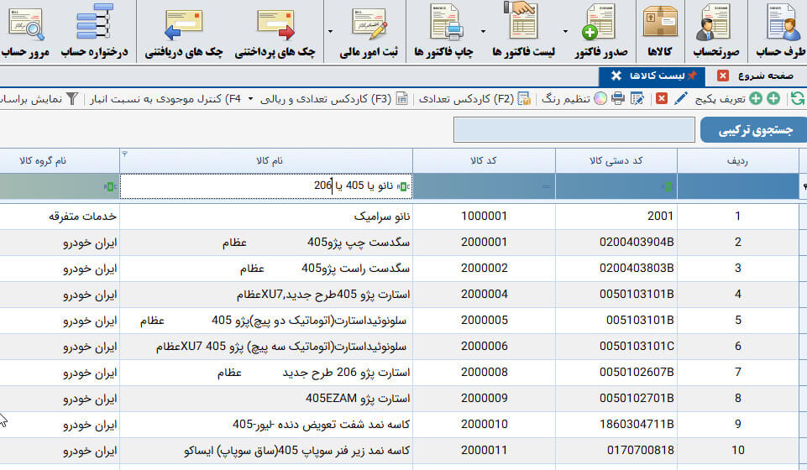
Task: Click the blue pencil edit icon
Action: (680, 98)
